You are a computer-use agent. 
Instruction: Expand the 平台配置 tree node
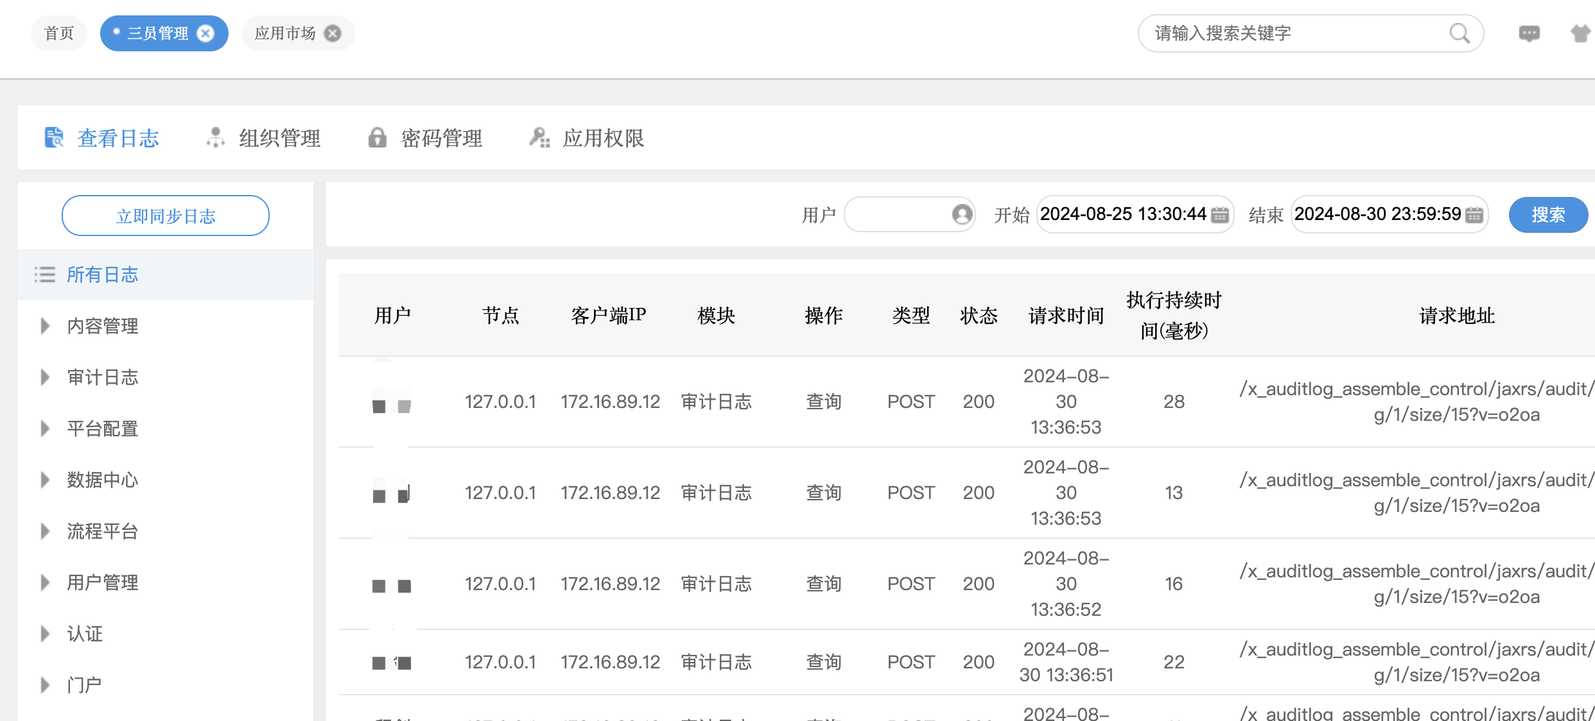[45, 428]
